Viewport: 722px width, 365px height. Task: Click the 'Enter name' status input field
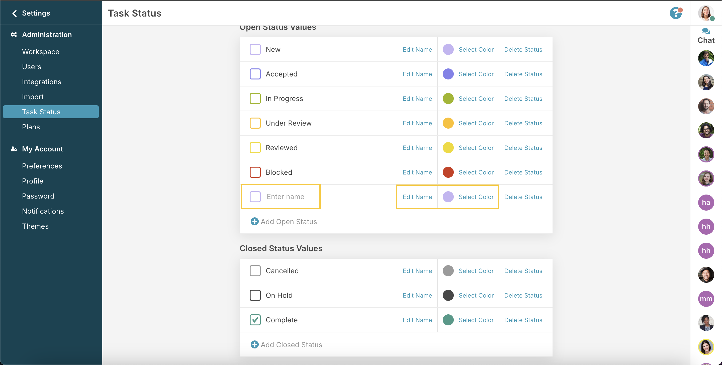pos(285,197)
